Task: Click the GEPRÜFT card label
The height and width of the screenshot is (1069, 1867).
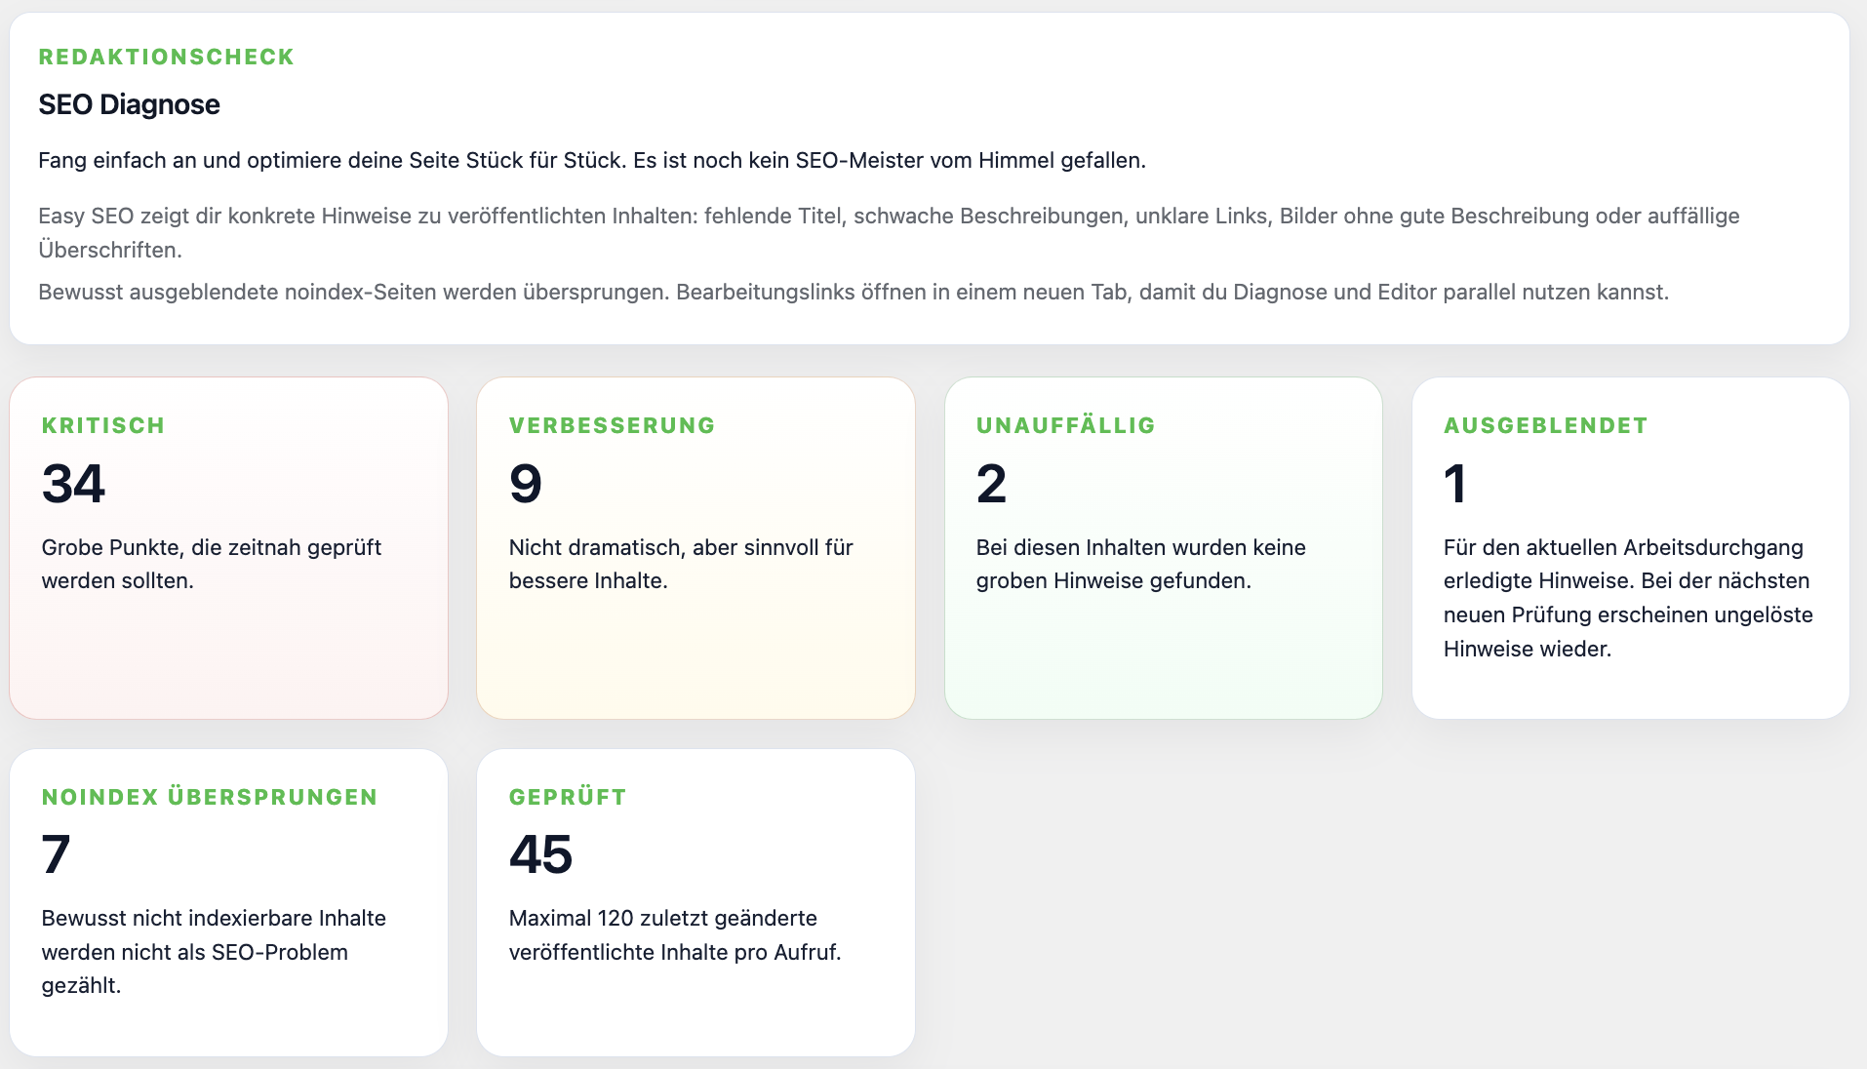Action: (567, 797)
